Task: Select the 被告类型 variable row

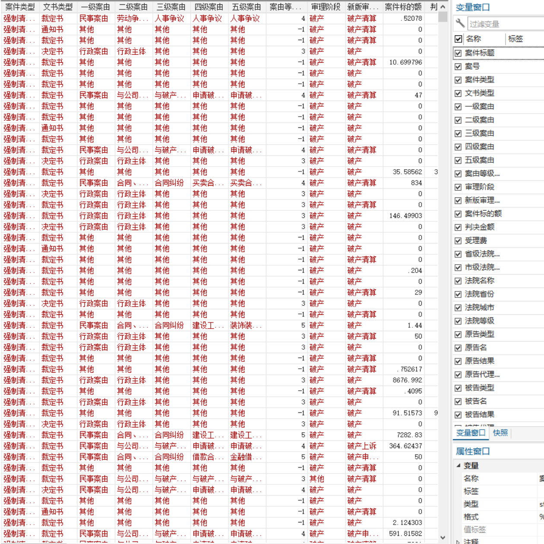Action: [x=499, y=388]
